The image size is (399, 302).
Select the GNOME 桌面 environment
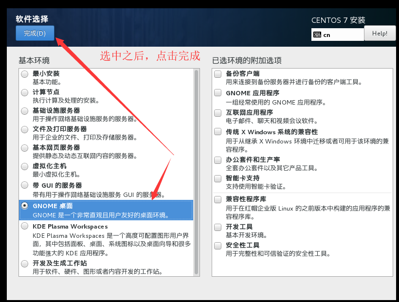[x=24, y=206]
